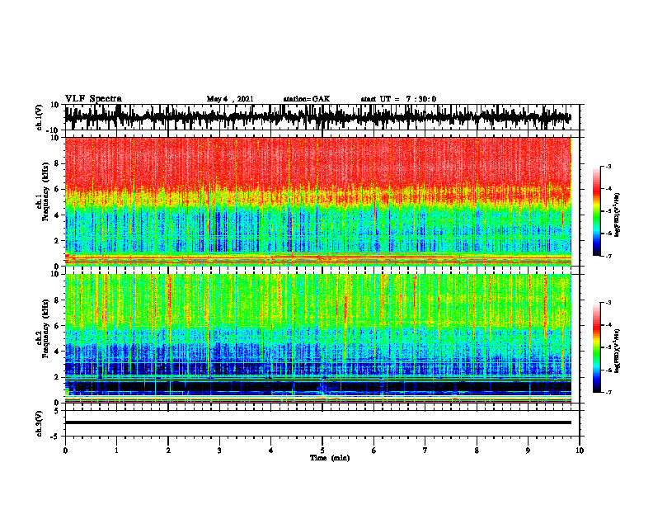Viewport: 653px width, 505px height.
Task: Click the "VLF Spectra" plot title
Action: point(93,99)
